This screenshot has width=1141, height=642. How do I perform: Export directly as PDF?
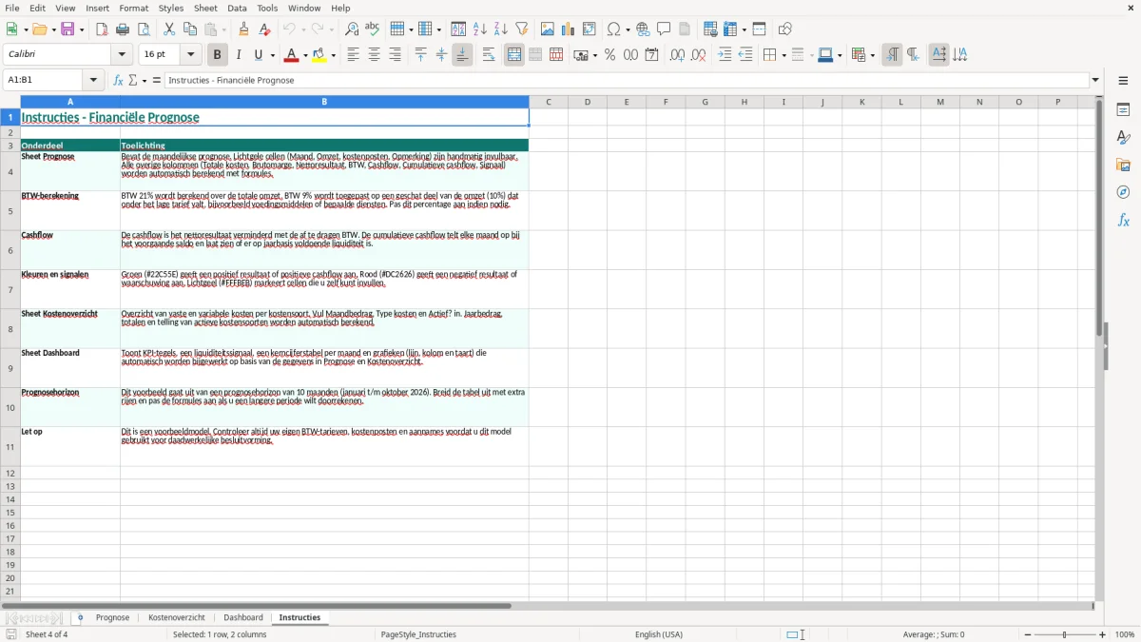tap(102, 29)
